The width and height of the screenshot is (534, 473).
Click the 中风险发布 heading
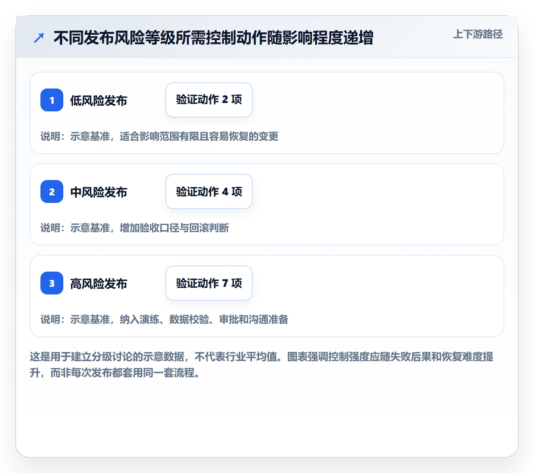tap(99, 192)
